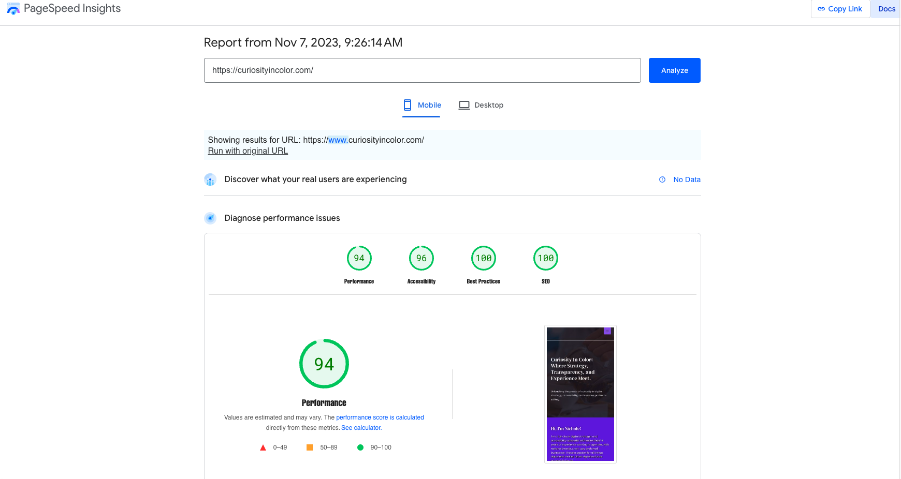The height and width of the screenshot is (479, 901).
Task: Click the Best Practices label
Action: (x=484, y=281)
